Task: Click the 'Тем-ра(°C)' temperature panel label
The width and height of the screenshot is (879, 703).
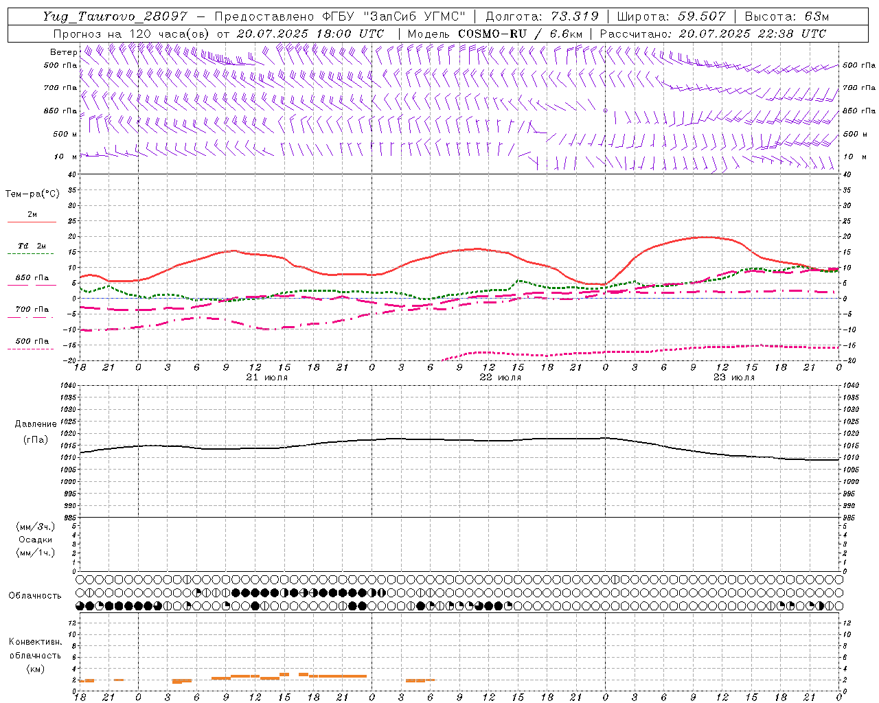Action: [32, 194]
